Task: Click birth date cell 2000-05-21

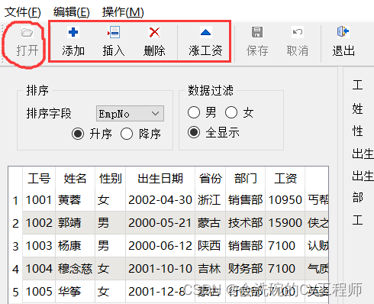Action: pos(160,223)
